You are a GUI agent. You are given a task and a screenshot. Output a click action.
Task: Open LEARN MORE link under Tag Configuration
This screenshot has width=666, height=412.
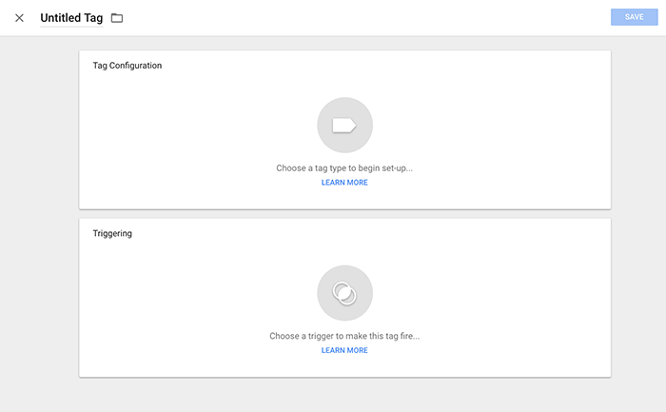[x=344, y=183]
